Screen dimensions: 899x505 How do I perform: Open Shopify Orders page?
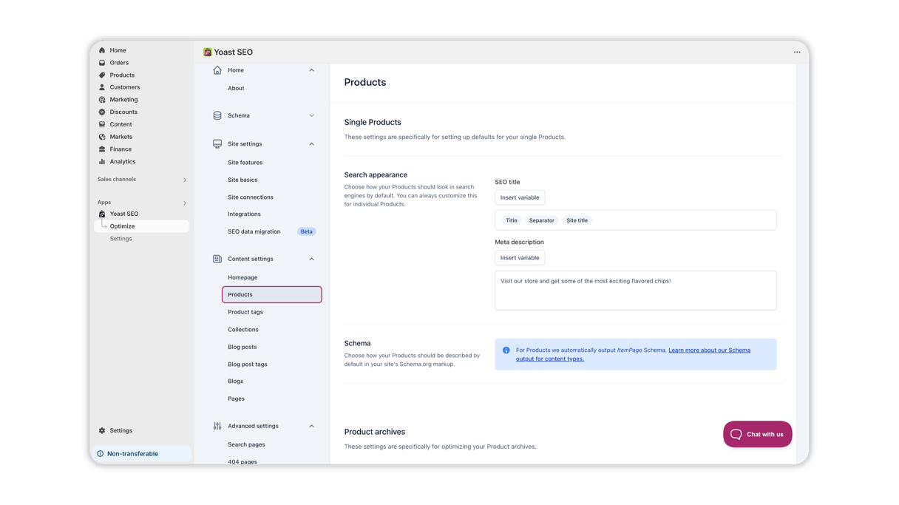point(119,63)
